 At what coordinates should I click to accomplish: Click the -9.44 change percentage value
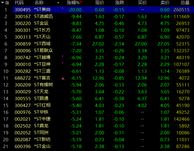point(76,17)
